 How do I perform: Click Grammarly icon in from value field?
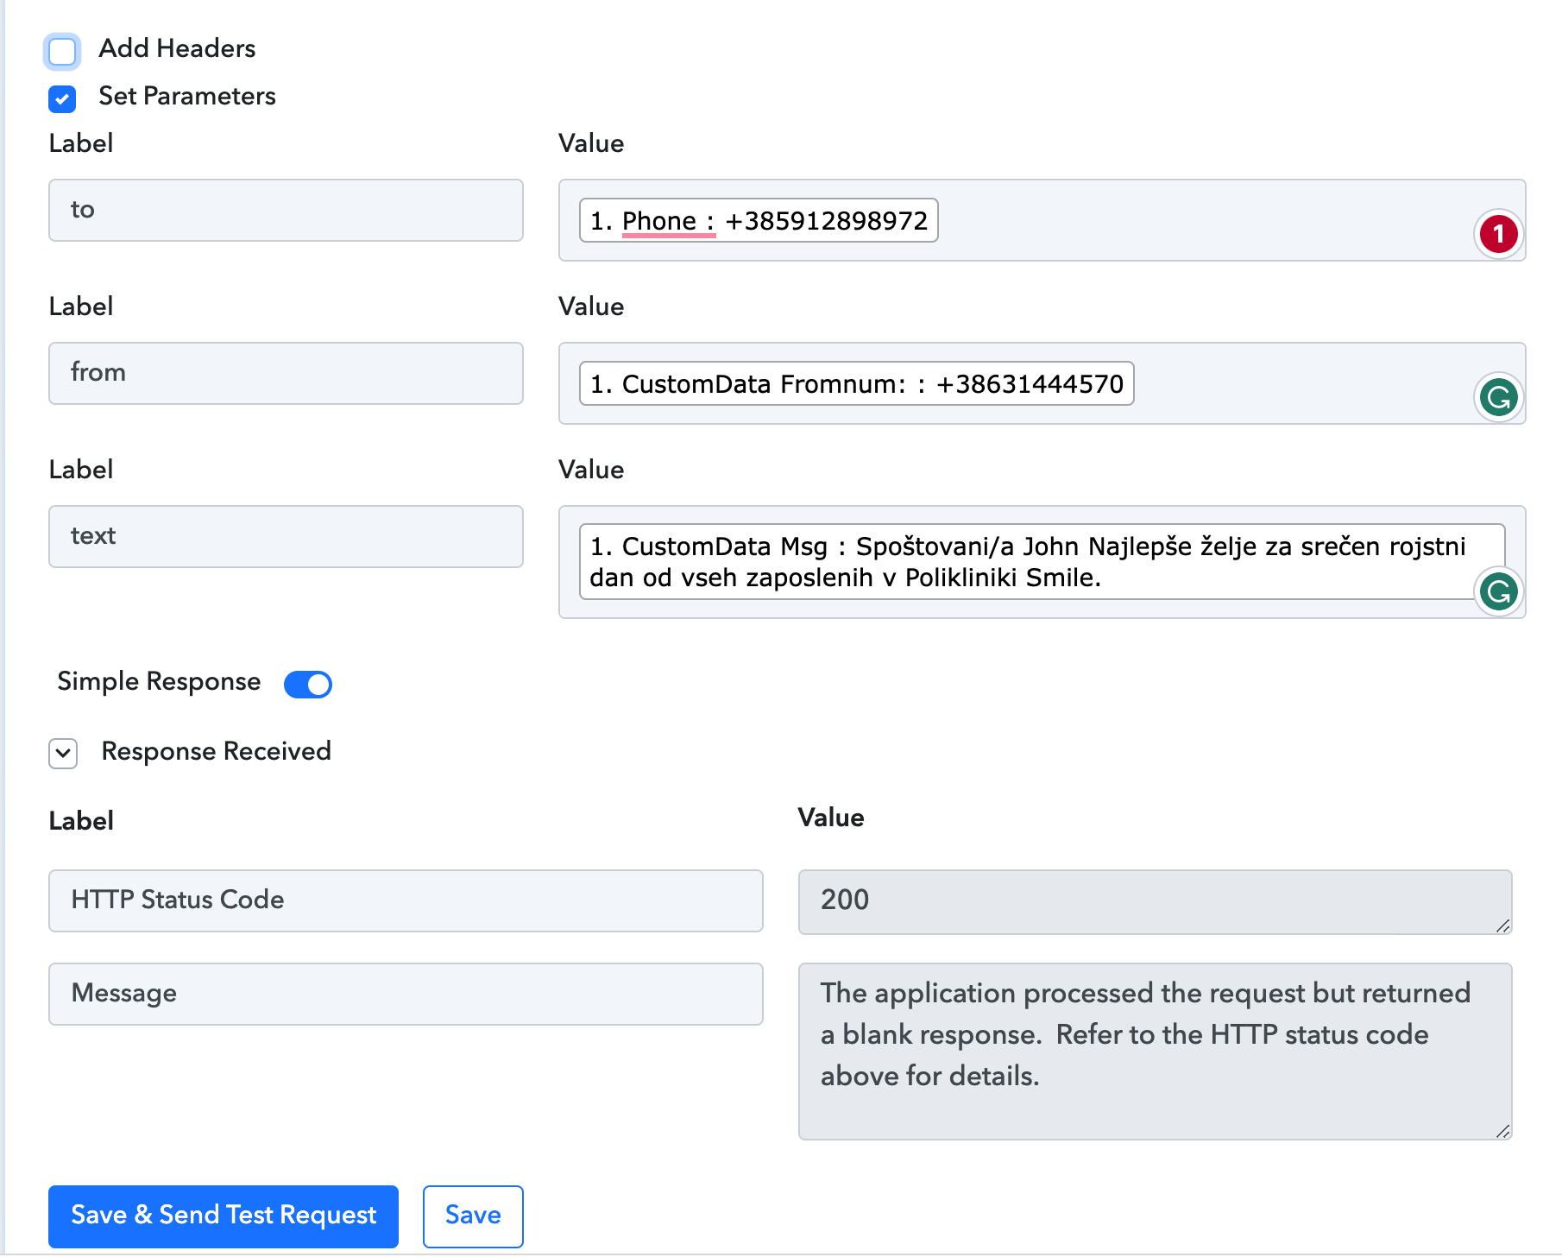(x=1498, y=397)
